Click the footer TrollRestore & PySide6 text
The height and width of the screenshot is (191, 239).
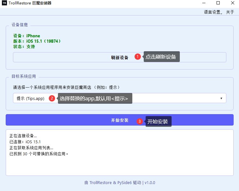click(x=119, y=182)
